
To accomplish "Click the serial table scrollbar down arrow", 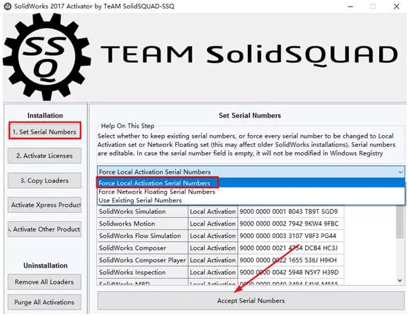I will (399, 280).
